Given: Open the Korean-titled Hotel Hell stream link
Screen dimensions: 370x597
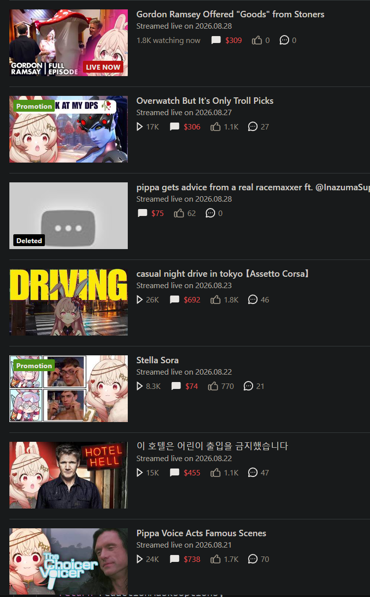Looking at the screenshot, I should pos(212,446).
